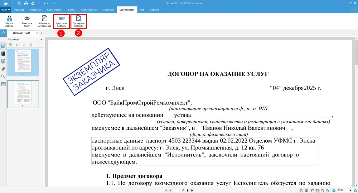Image resolution: width=358 pixels, height=193 pixels.
Task: Select the Redact Text (Замазать текст) tool
Action: pos(27,21)
